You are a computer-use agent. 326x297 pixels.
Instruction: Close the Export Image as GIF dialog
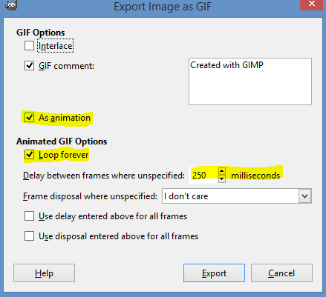tap(312, 4)
